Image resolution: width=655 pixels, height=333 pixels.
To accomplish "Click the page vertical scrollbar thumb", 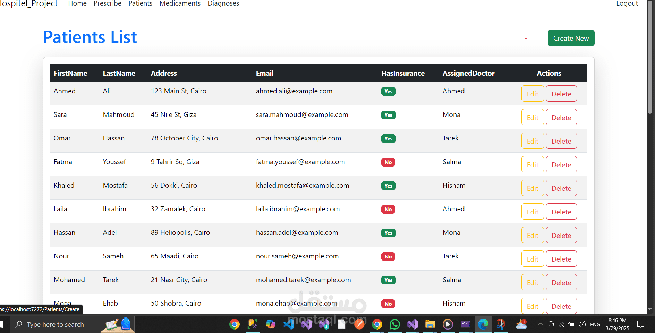I will coord(650,57).
